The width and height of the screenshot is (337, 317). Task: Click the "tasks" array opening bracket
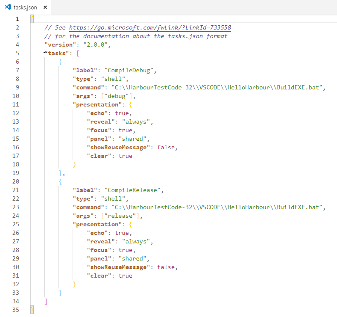tap(78, 53)
